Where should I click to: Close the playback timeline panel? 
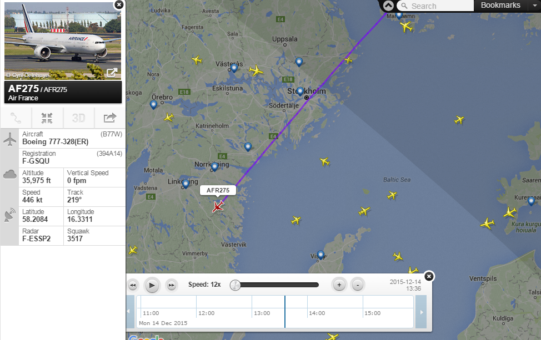click(429, 276)
